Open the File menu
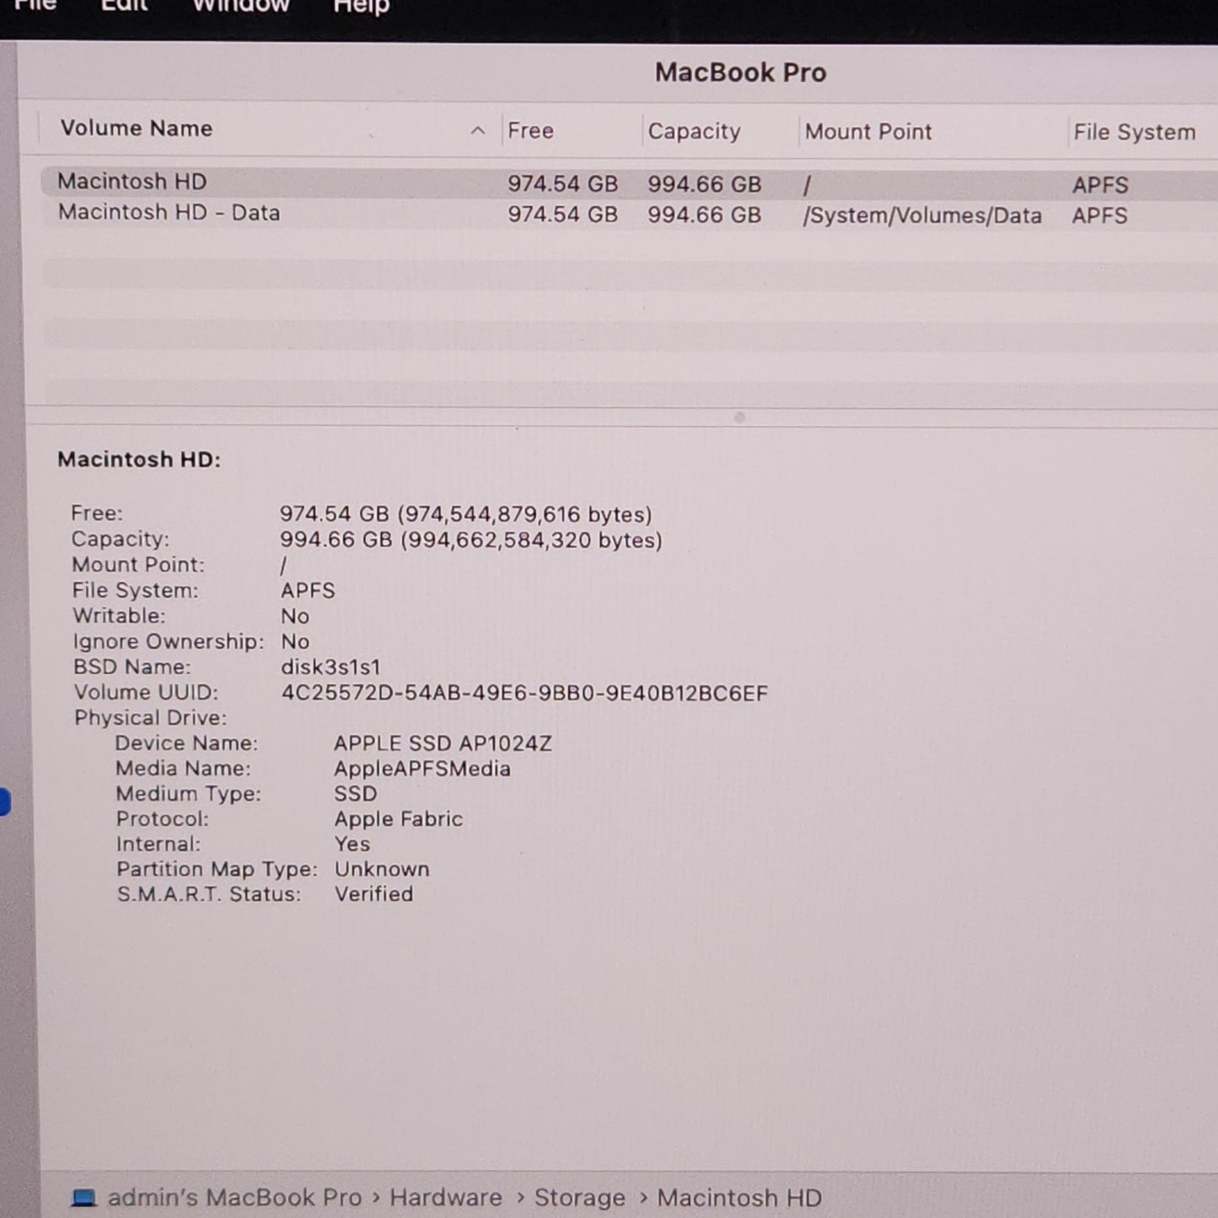This screenshot has width=1218, height=1218. 34,7
